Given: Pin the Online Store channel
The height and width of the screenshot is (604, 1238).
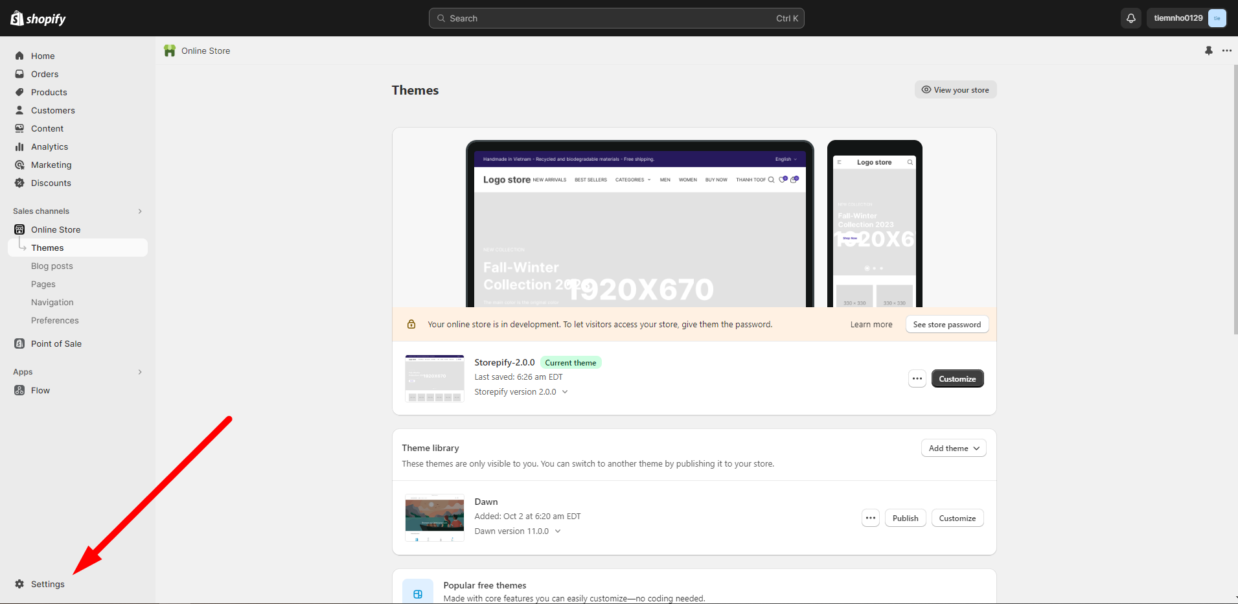Looking at the screenshot, I should (1209, 51).
